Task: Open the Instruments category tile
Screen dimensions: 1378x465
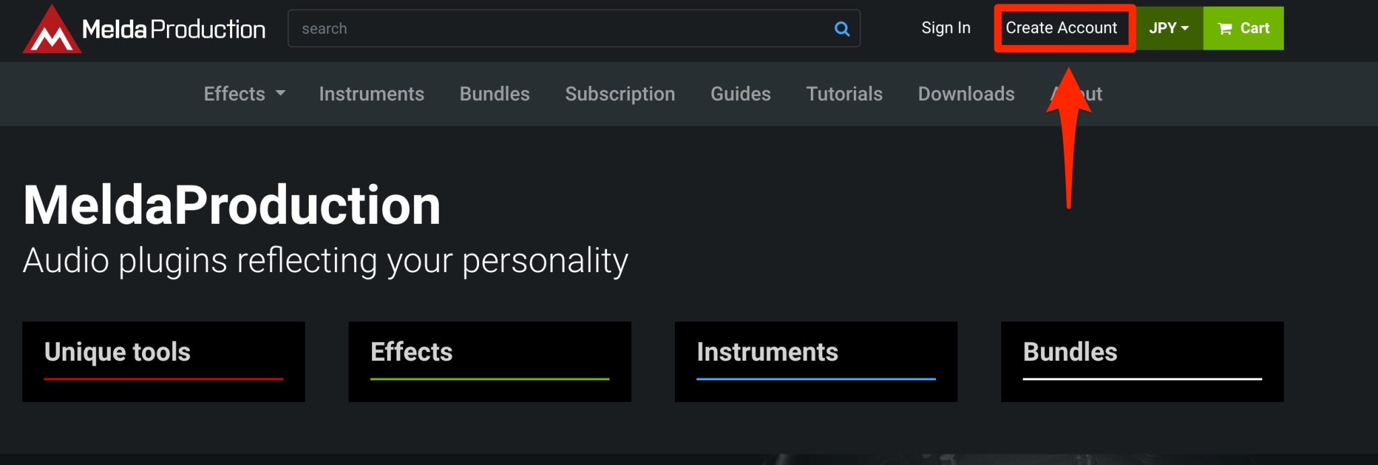Action: 815,361
